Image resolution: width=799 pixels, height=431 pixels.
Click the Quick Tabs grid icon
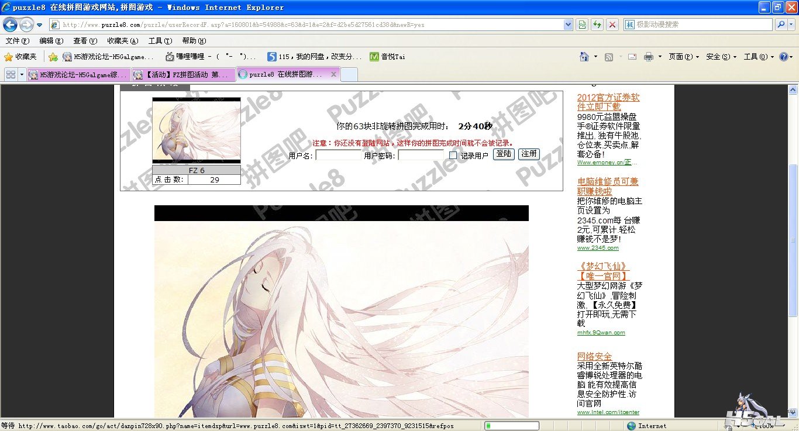pos(11,75)
